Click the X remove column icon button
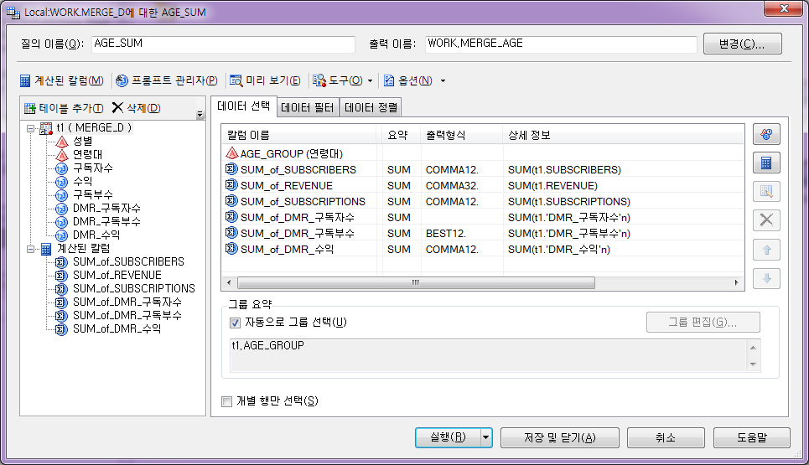The height and width of the screenshot is (465, 809). tap(766, 220)
